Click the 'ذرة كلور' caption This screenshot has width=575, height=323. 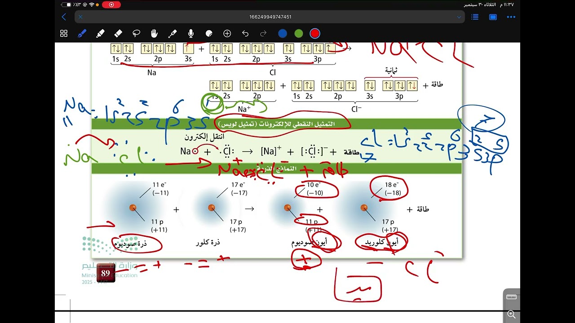[208, 243]
